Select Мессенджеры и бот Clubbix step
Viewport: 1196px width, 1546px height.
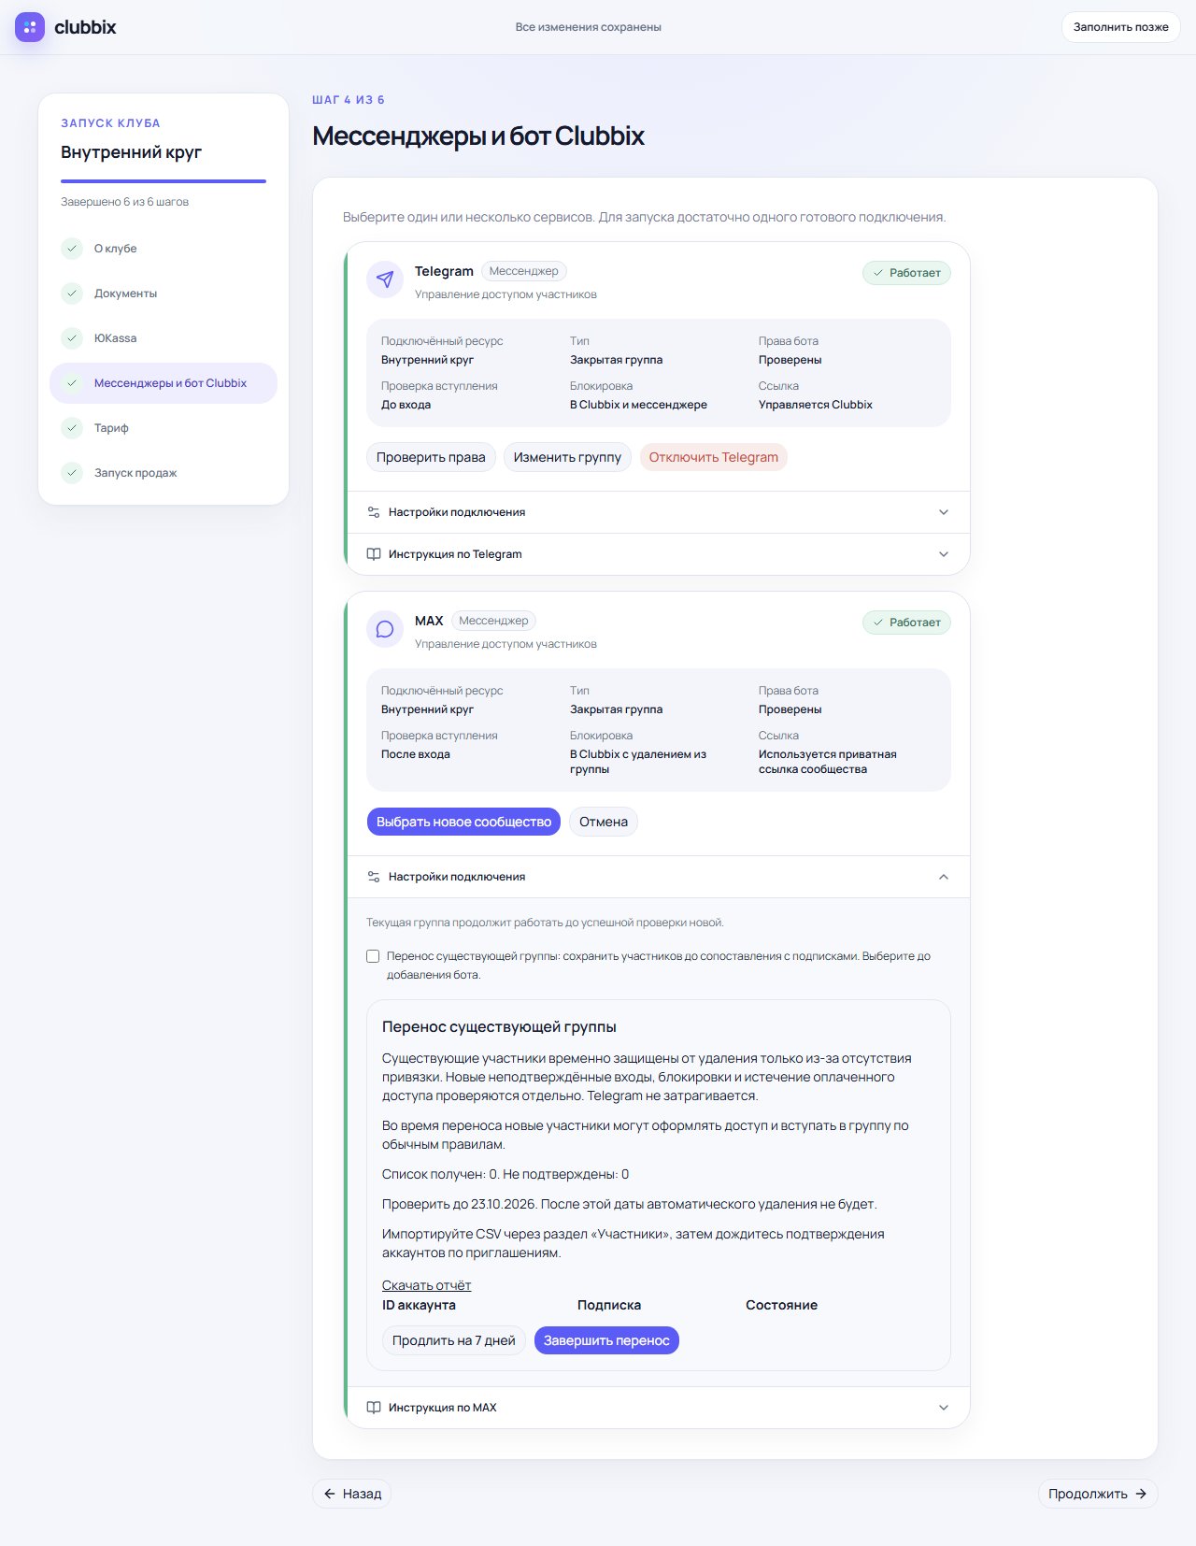click(164, 383)
